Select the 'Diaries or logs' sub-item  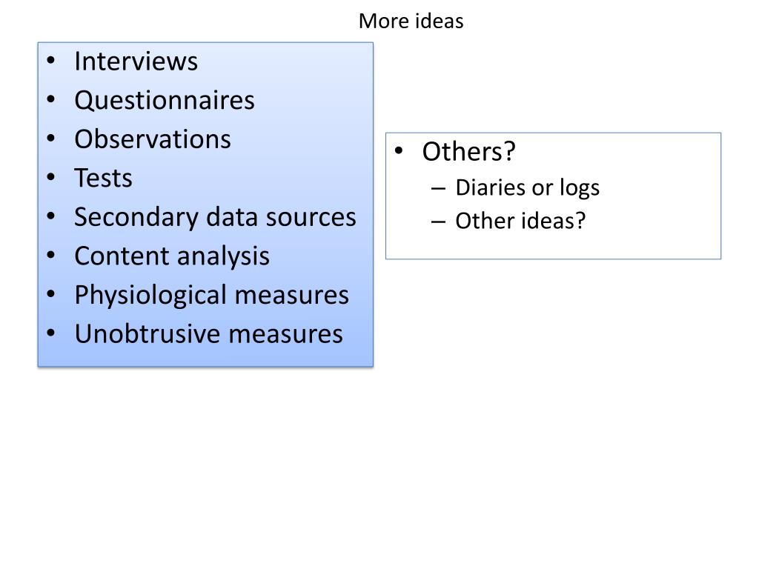click(527, 188)
